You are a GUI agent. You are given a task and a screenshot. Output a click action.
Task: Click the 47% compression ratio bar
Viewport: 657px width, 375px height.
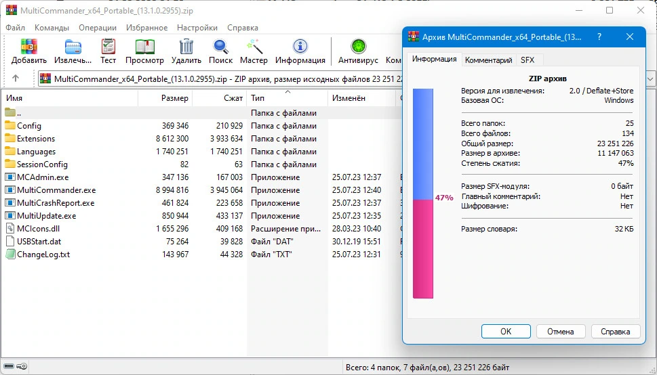(423, 194)
